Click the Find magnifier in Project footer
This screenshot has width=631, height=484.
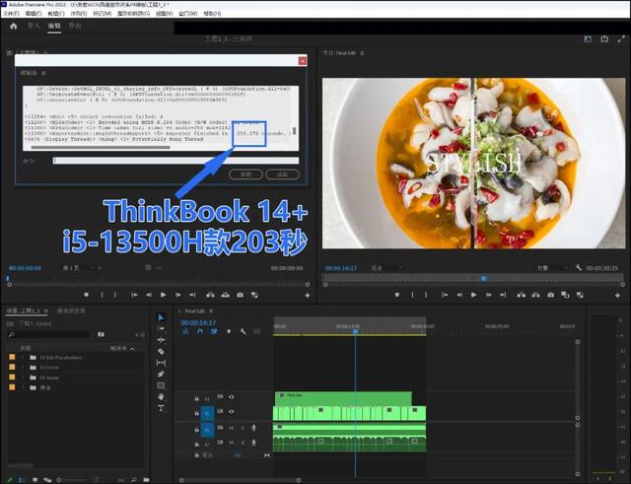(134, 480)
